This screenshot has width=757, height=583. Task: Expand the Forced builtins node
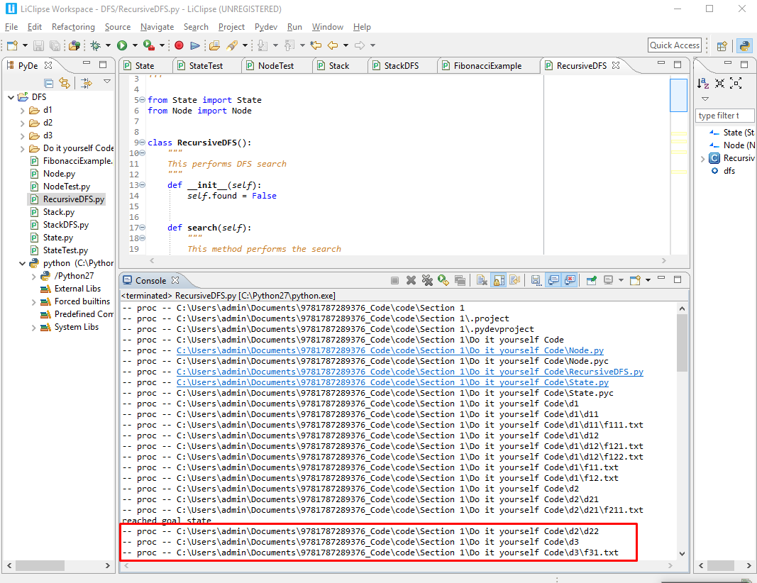tap(33, 302)
